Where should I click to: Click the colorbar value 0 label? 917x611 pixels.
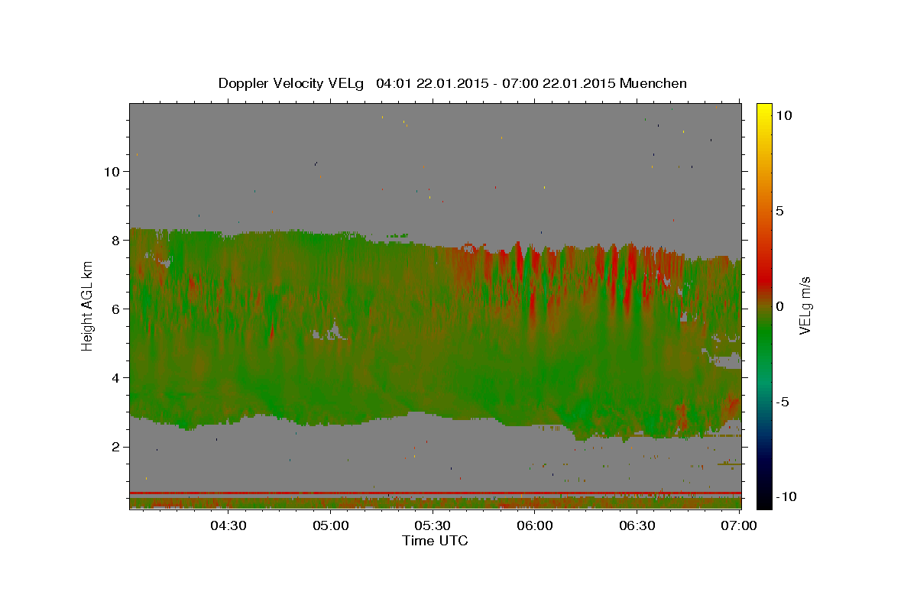coord(780,306)
